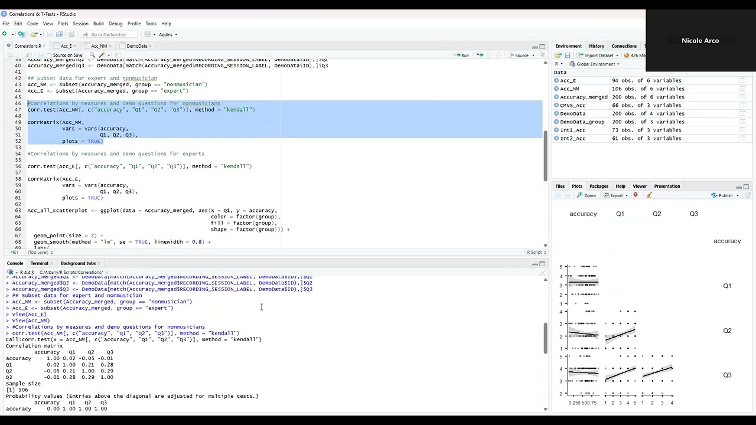
Task: Open the History tab
Action: [x=597, y=46]
